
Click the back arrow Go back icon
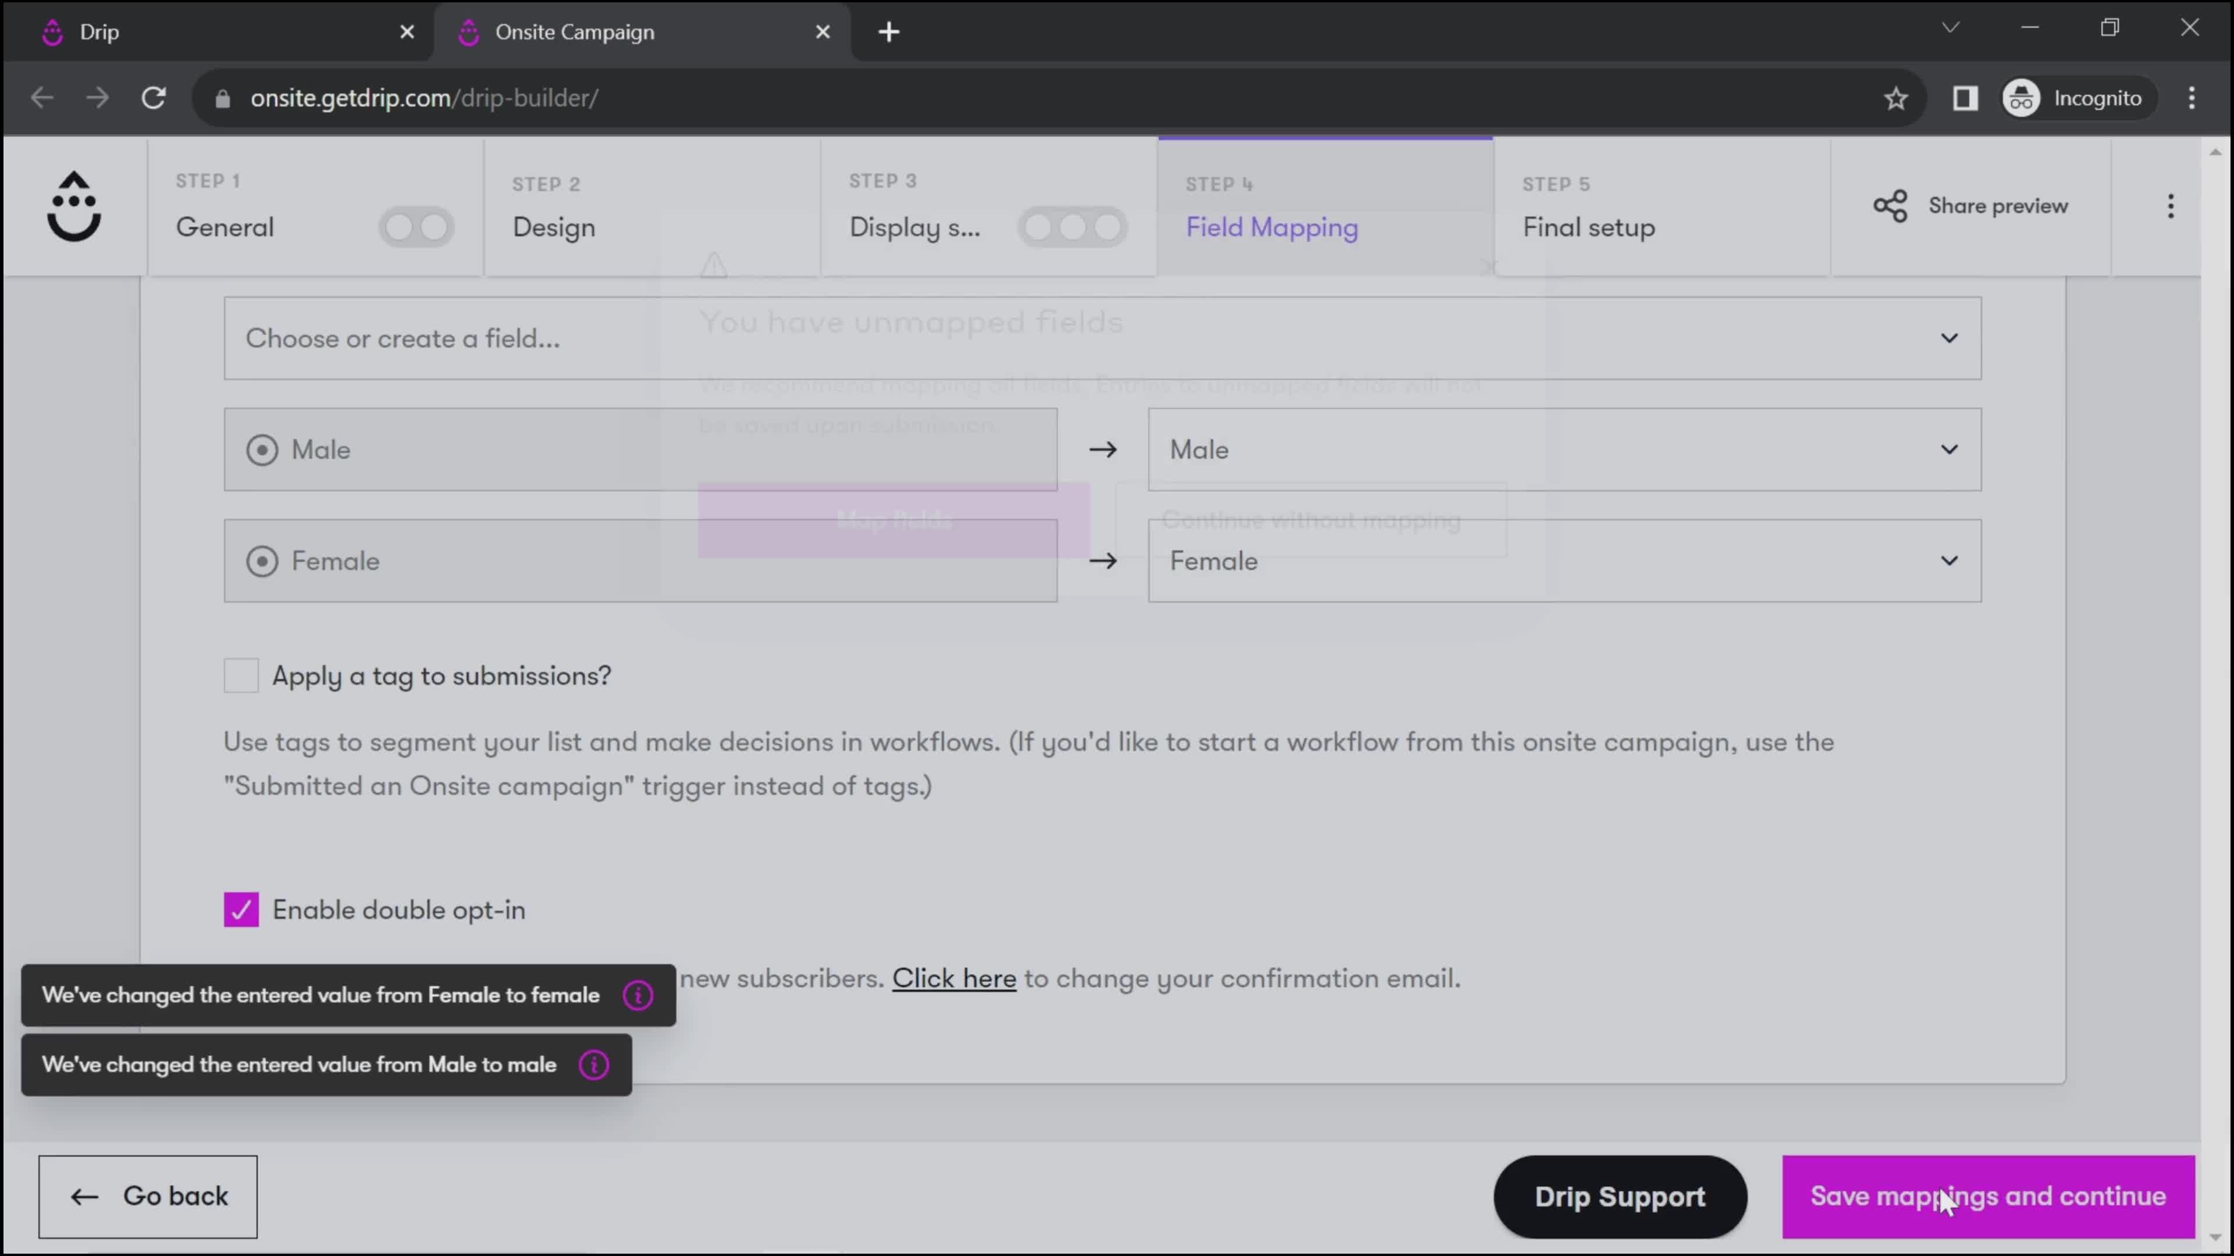84,1195
